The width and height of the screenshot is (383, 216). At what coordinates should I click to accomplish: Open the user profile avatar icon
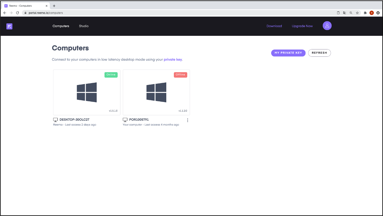click(327, 26)
